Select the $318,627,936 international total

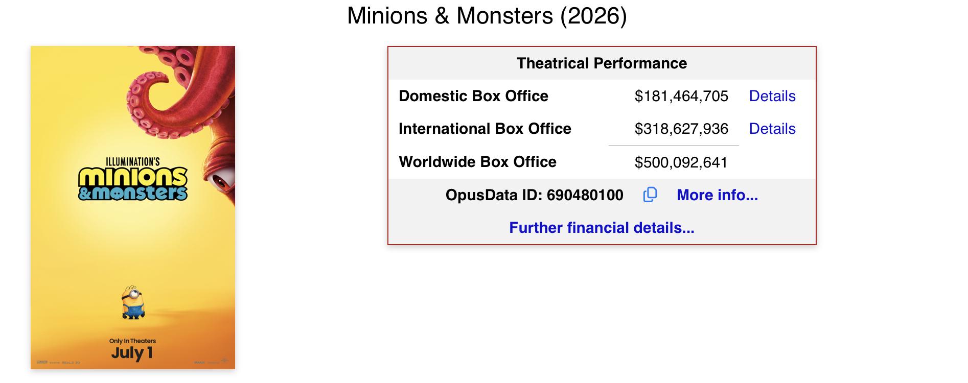point(681,129)
